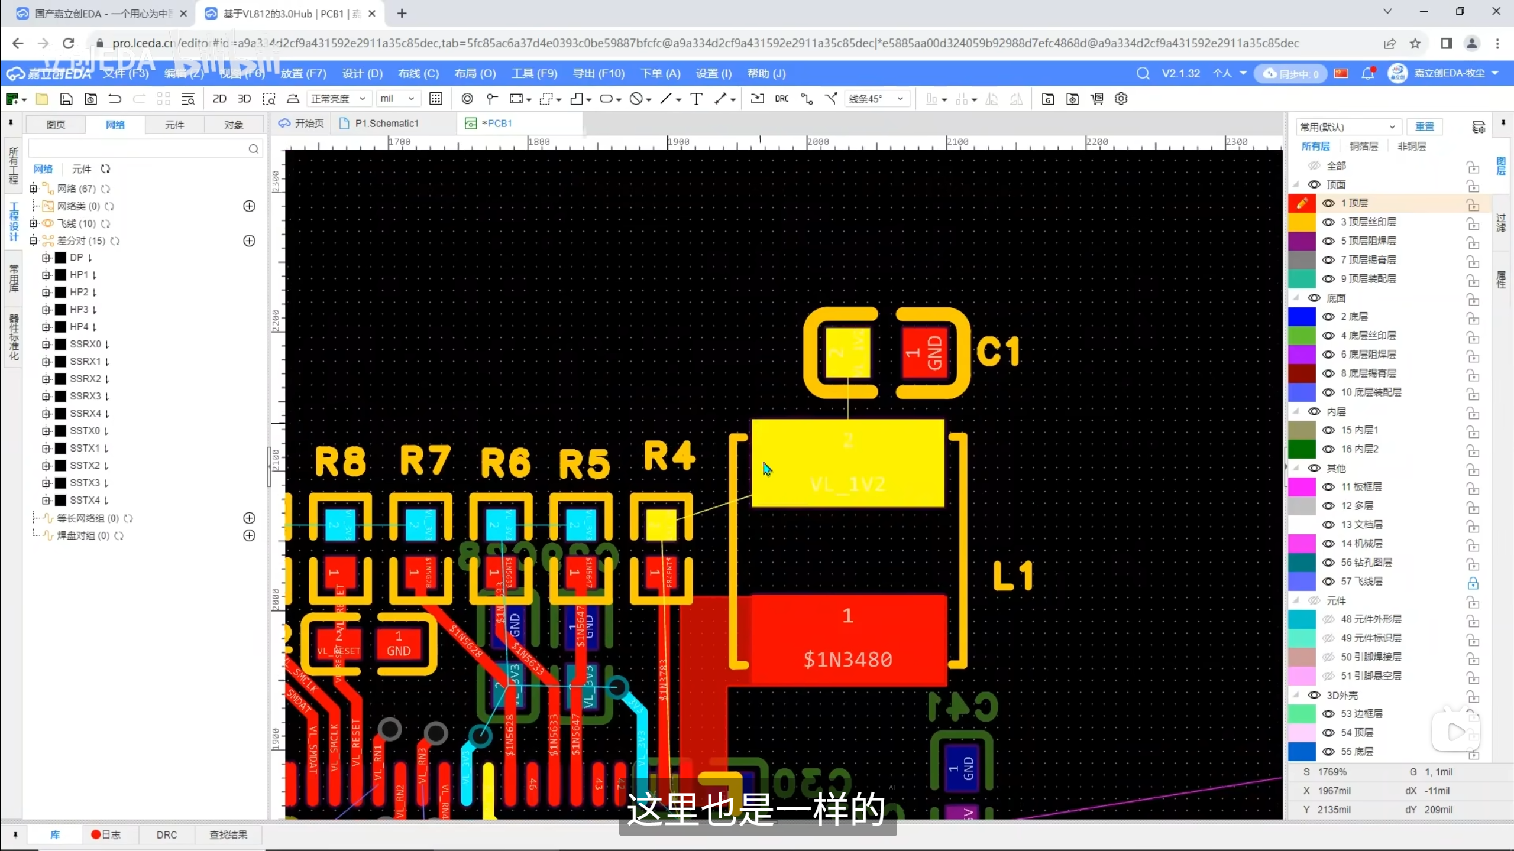Click the Save icon in toolbar

click(66, 99)
